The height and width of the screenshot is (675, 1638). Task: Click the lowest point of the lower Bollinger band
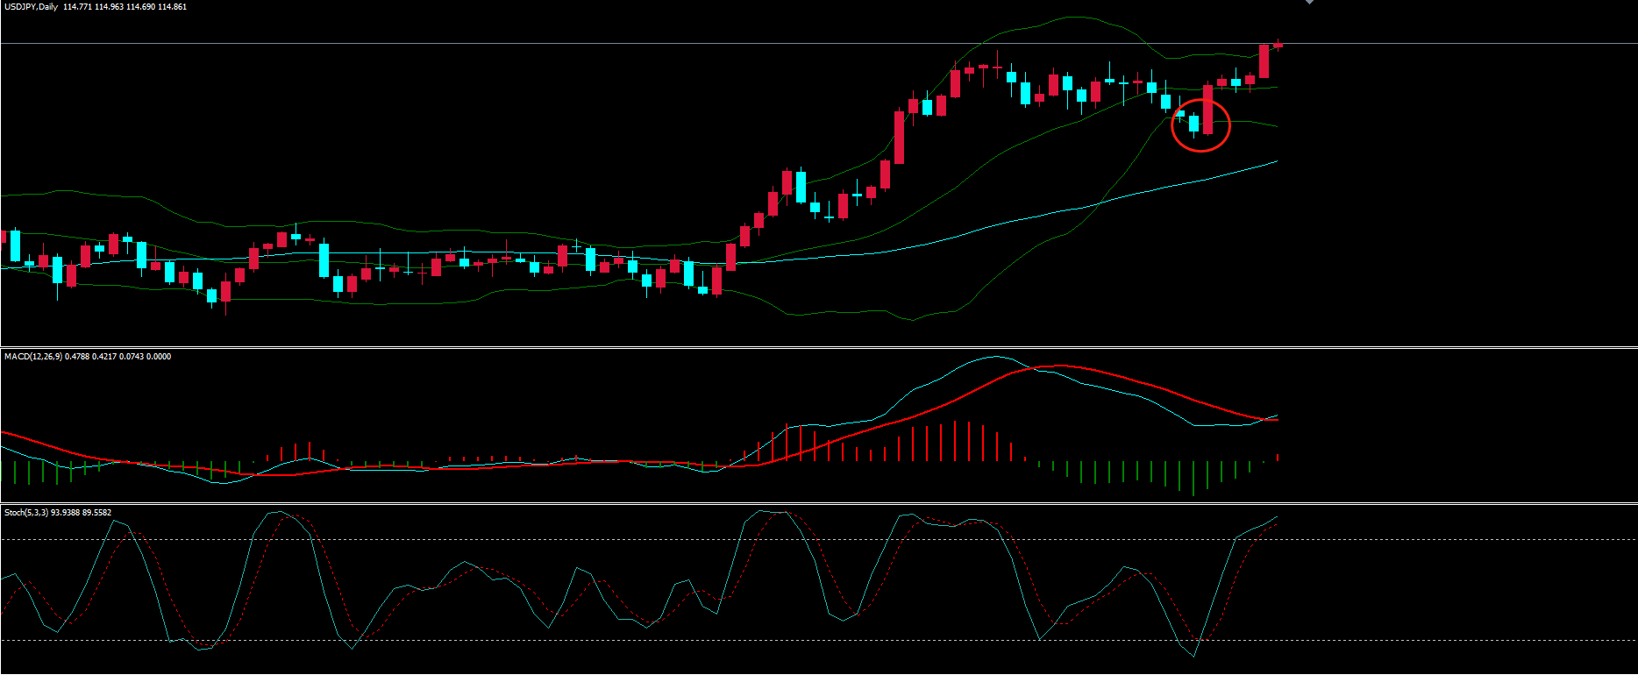click(x=912, y=320)
